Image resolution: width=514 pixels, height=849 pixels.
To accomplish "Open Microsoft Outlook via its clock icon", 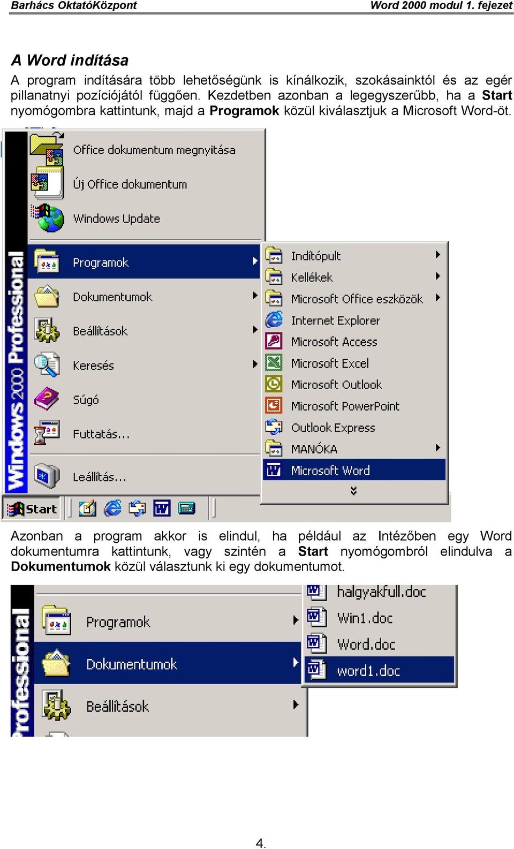I will coord(274,384).
